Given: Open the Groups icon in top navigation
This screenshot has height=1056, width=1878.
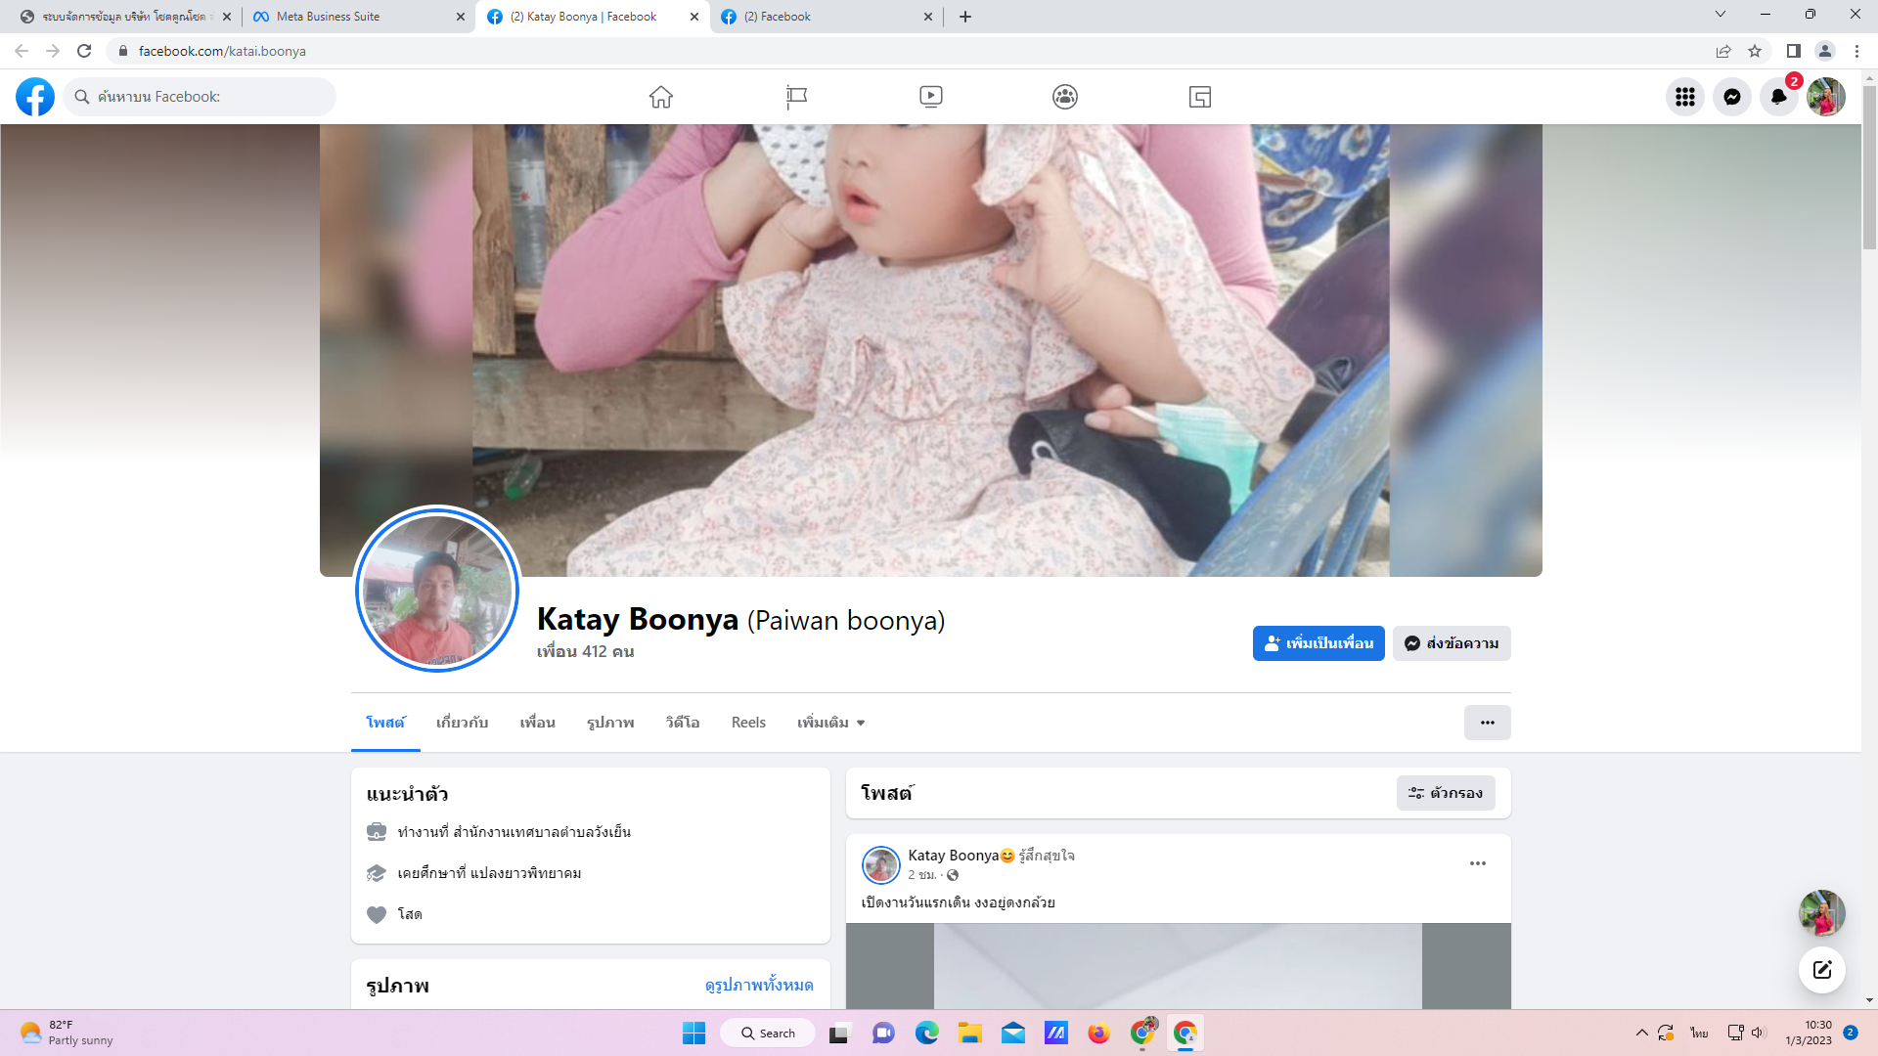Looking at the screenshot, I should (x=1065, y=97).
